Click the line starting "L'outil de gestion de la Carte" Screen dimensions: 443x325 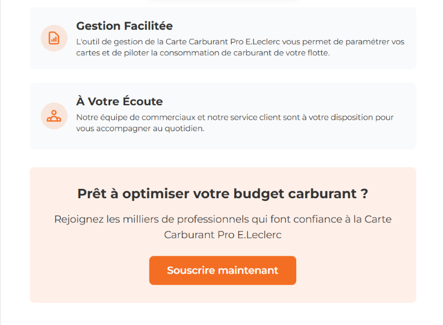240,42
